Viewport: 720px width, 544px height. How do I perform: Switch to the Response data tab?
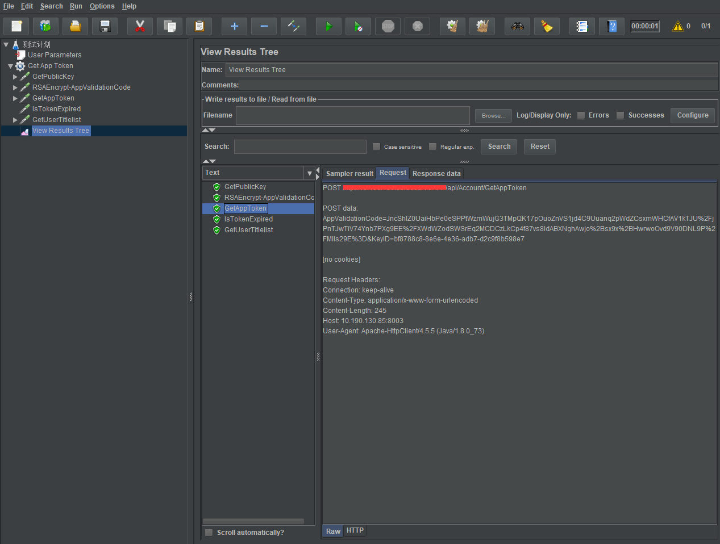pos(436,174)
